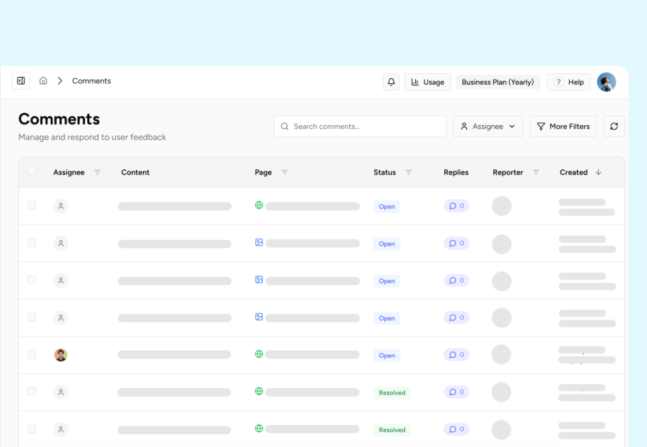This screenshot has width=647, height=447.
Task: Open the Business Plan (Yearly) menu
Action: click(x=497, y=82)
